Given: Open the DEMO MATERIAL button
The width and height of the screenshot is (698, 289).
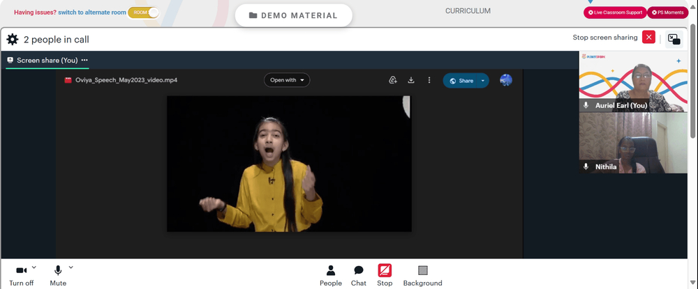Looking at the screenshot, I should [293, 15].
